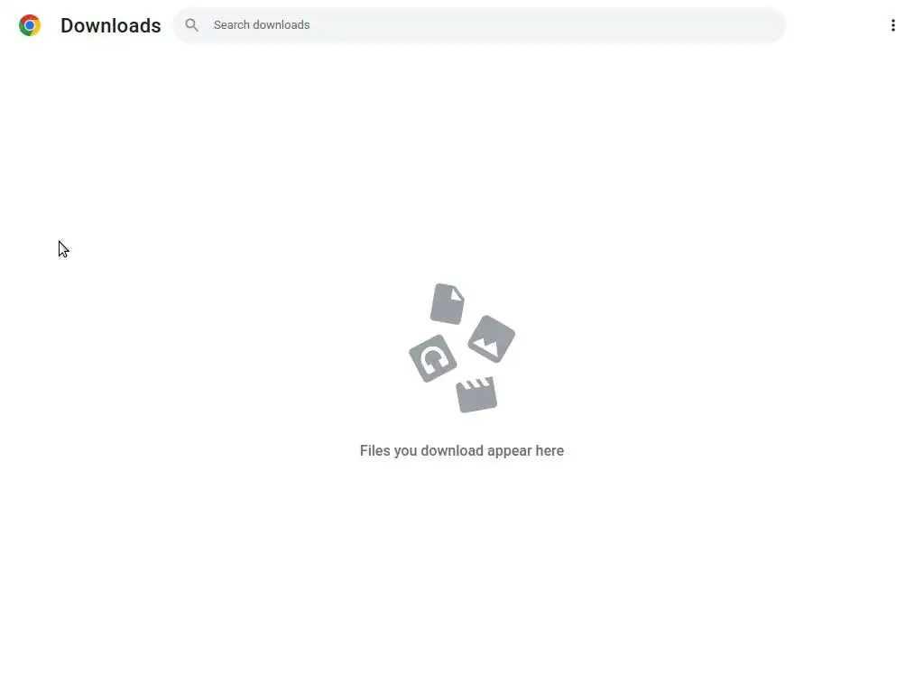Image resolution: width=924 pixels, height=693 pixels.
Task: Click the word 'Files' in the empty-state message
Action: 374,451
